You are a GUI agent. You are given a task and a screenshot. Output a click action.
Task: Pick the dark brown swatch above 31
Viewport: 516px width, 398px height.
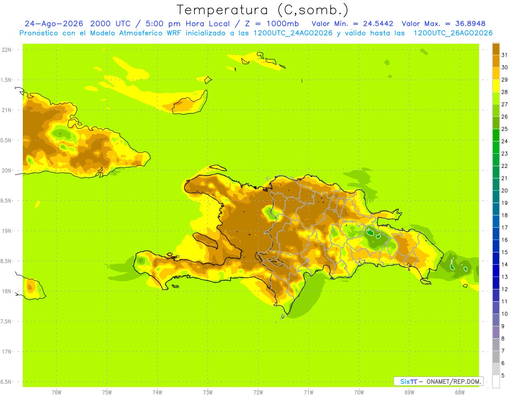coord(496,49)
